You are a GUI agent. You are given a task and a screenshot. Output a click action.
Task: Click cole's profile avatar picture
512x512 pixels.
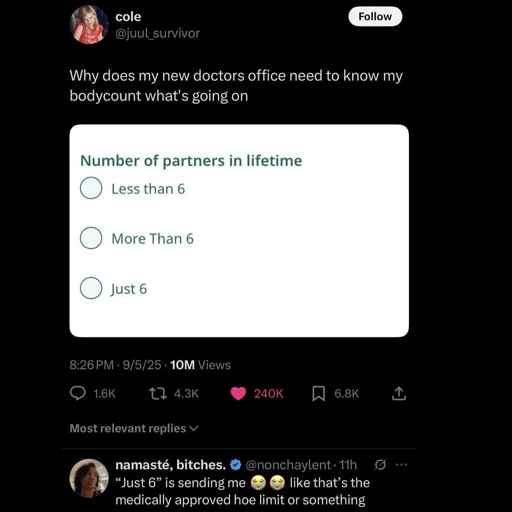click(89, 25)
